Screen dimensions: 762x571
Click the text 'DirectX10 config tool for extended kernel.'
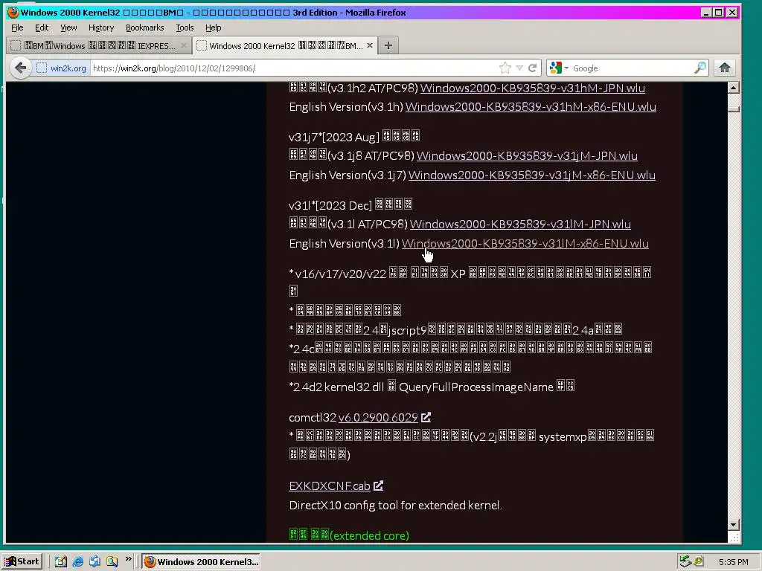point(395,505)
